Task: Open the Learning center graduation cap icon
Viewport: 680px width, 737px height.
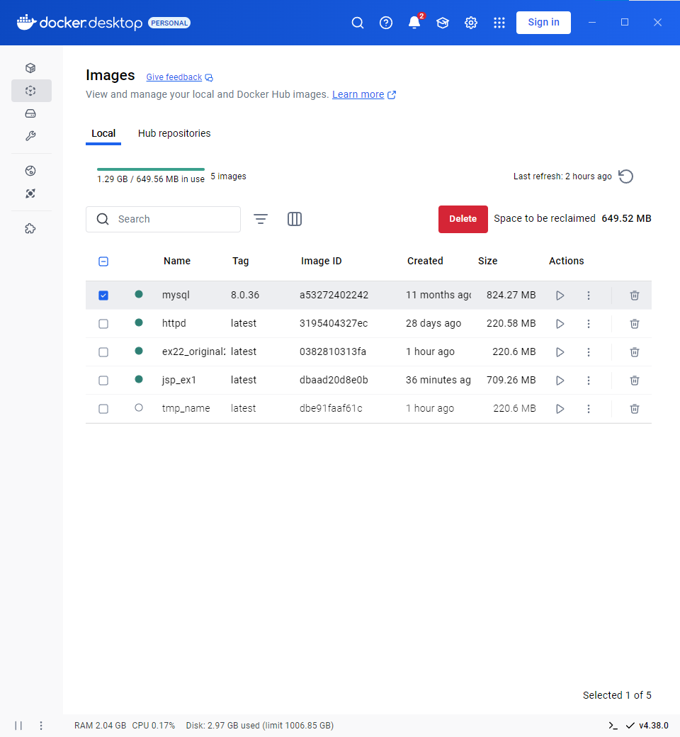Action: pyautogui.click(x=443, y=23)
